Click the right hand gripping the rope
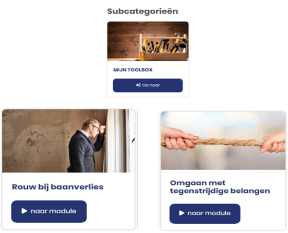The image size is (288, 233). (x=274, y=142)
